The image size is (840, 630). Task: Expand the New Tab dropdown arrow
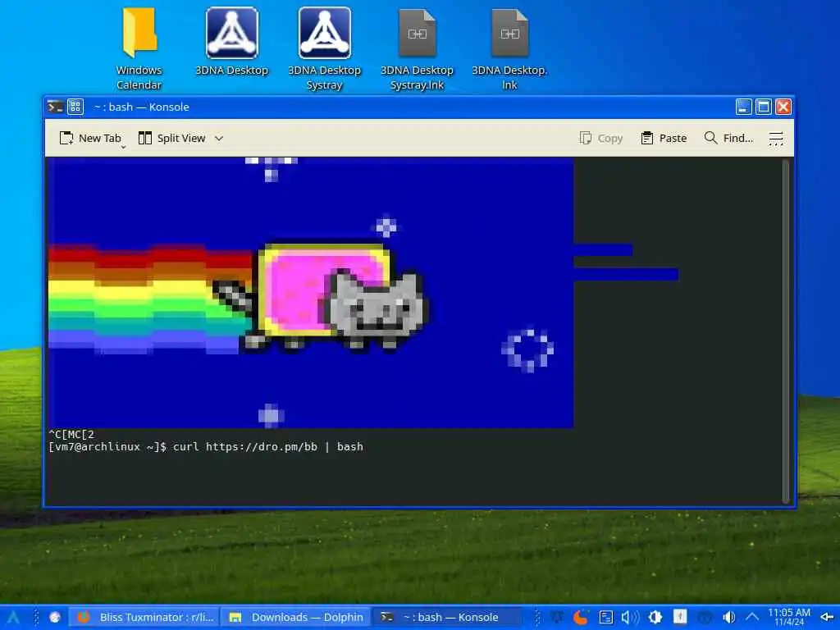click(123, 146)
